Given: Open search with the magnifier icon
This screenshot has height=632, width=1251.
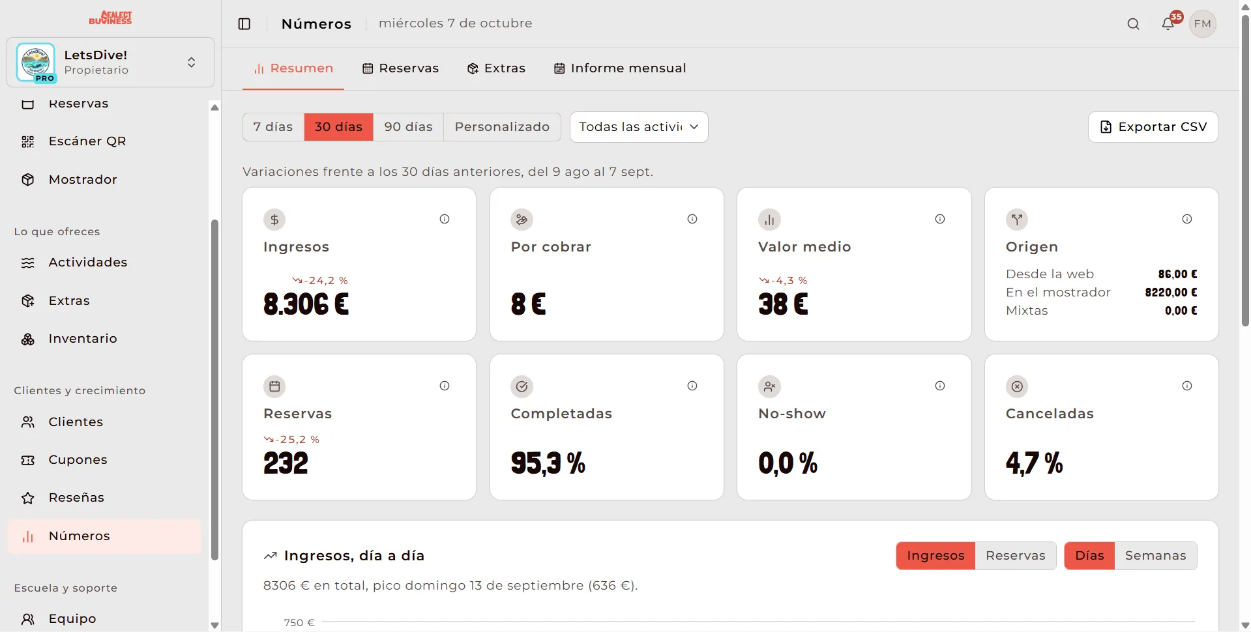Looking at the screenshot, I should point(1134,24).
